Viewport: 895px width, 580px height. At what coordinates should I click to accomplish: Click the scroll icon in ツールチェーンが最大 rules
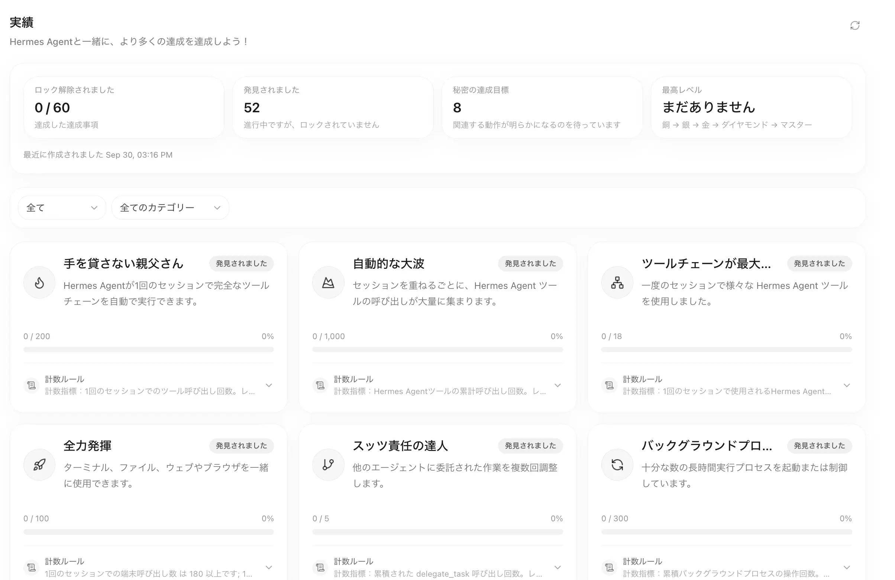click(x=609, y=385)
